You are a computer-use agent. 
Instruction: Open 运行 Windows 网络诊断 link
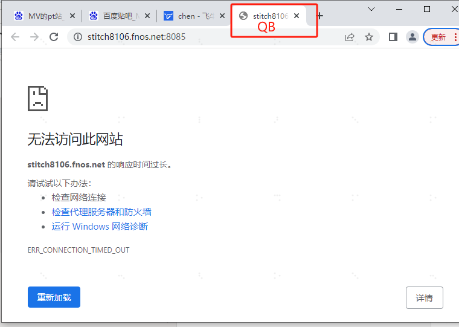coord(100,227)
